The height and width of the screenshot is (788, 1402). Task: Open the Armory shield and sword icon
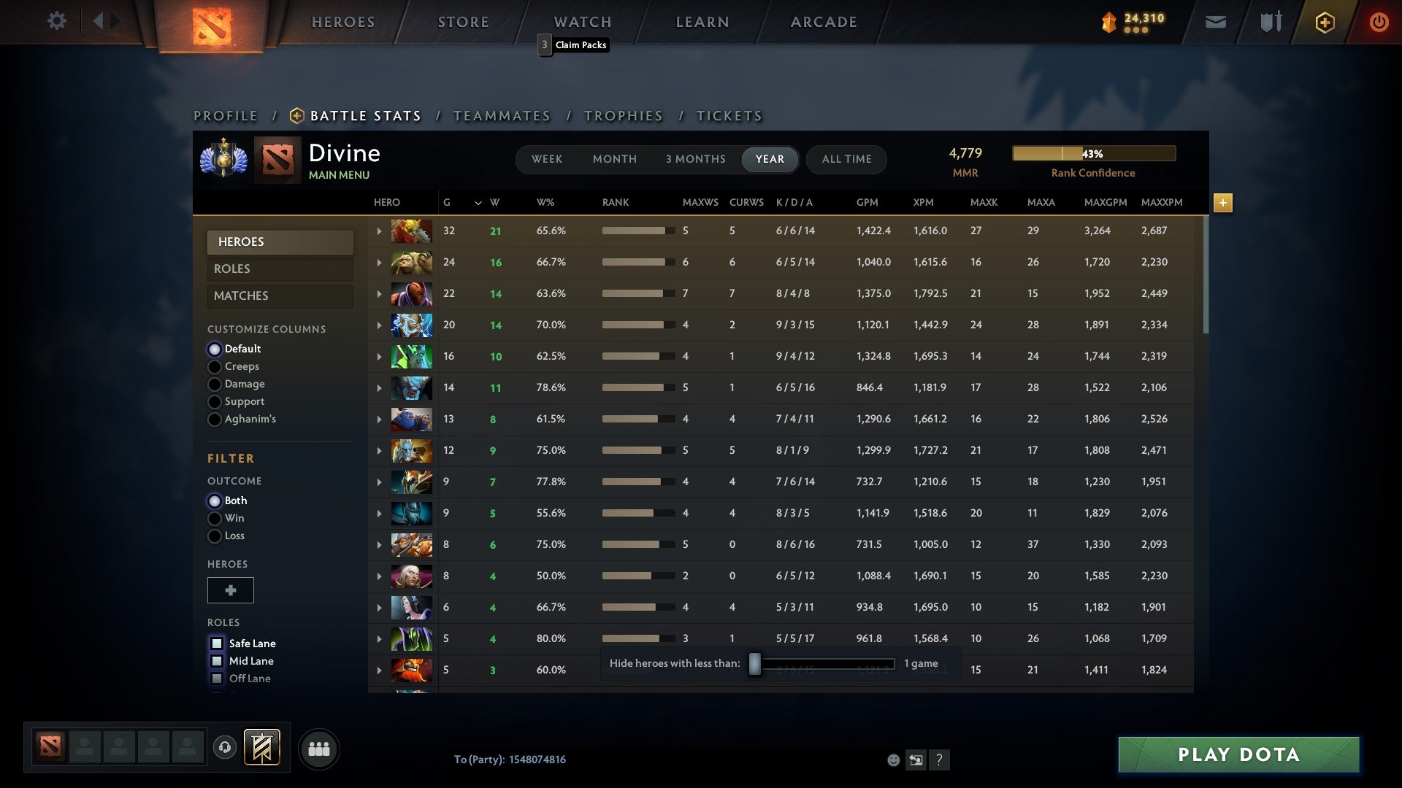click(x=1269, y=21)
